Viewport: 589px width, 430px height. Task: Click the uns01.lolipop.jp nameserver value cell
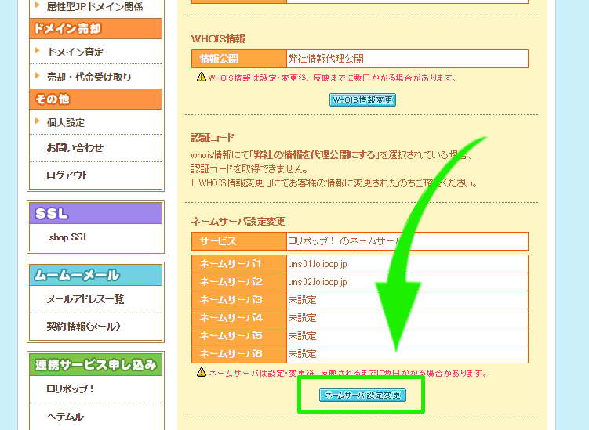coord(406,264)
